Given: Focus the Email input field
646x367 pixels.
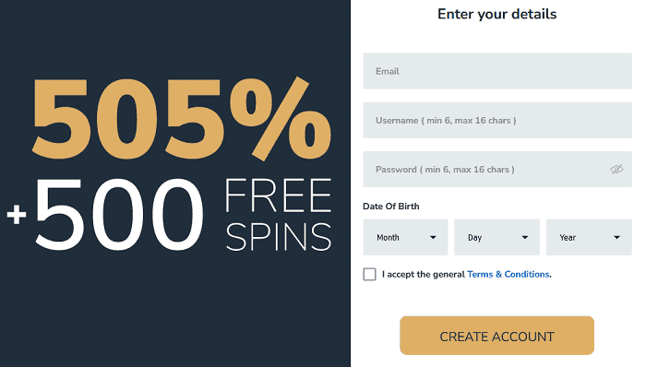Looking at the screenshot, I should coord(497,71).
